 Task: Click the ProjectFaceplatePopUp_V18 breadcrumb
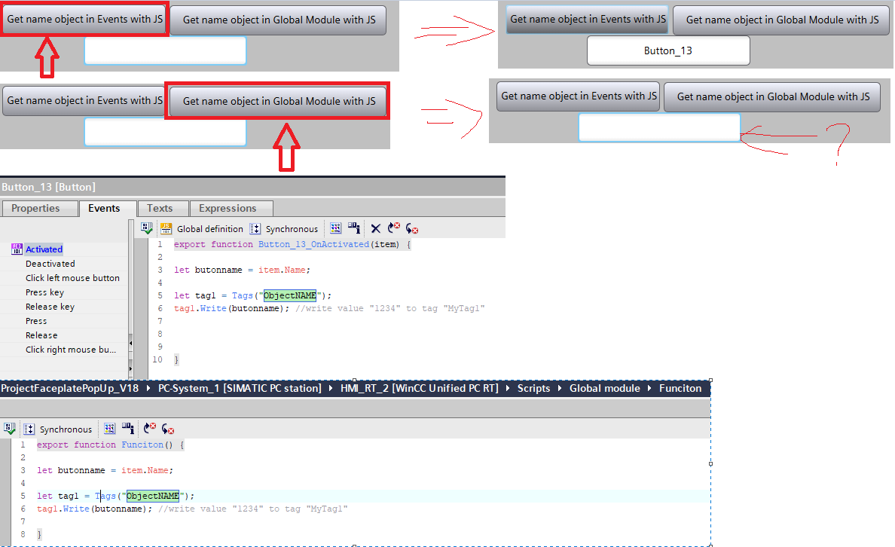pyautogui.click(x=69, y=388)
